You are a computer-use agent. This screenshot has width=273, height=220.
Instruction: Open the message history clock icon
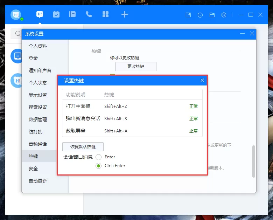click(200, 15)
